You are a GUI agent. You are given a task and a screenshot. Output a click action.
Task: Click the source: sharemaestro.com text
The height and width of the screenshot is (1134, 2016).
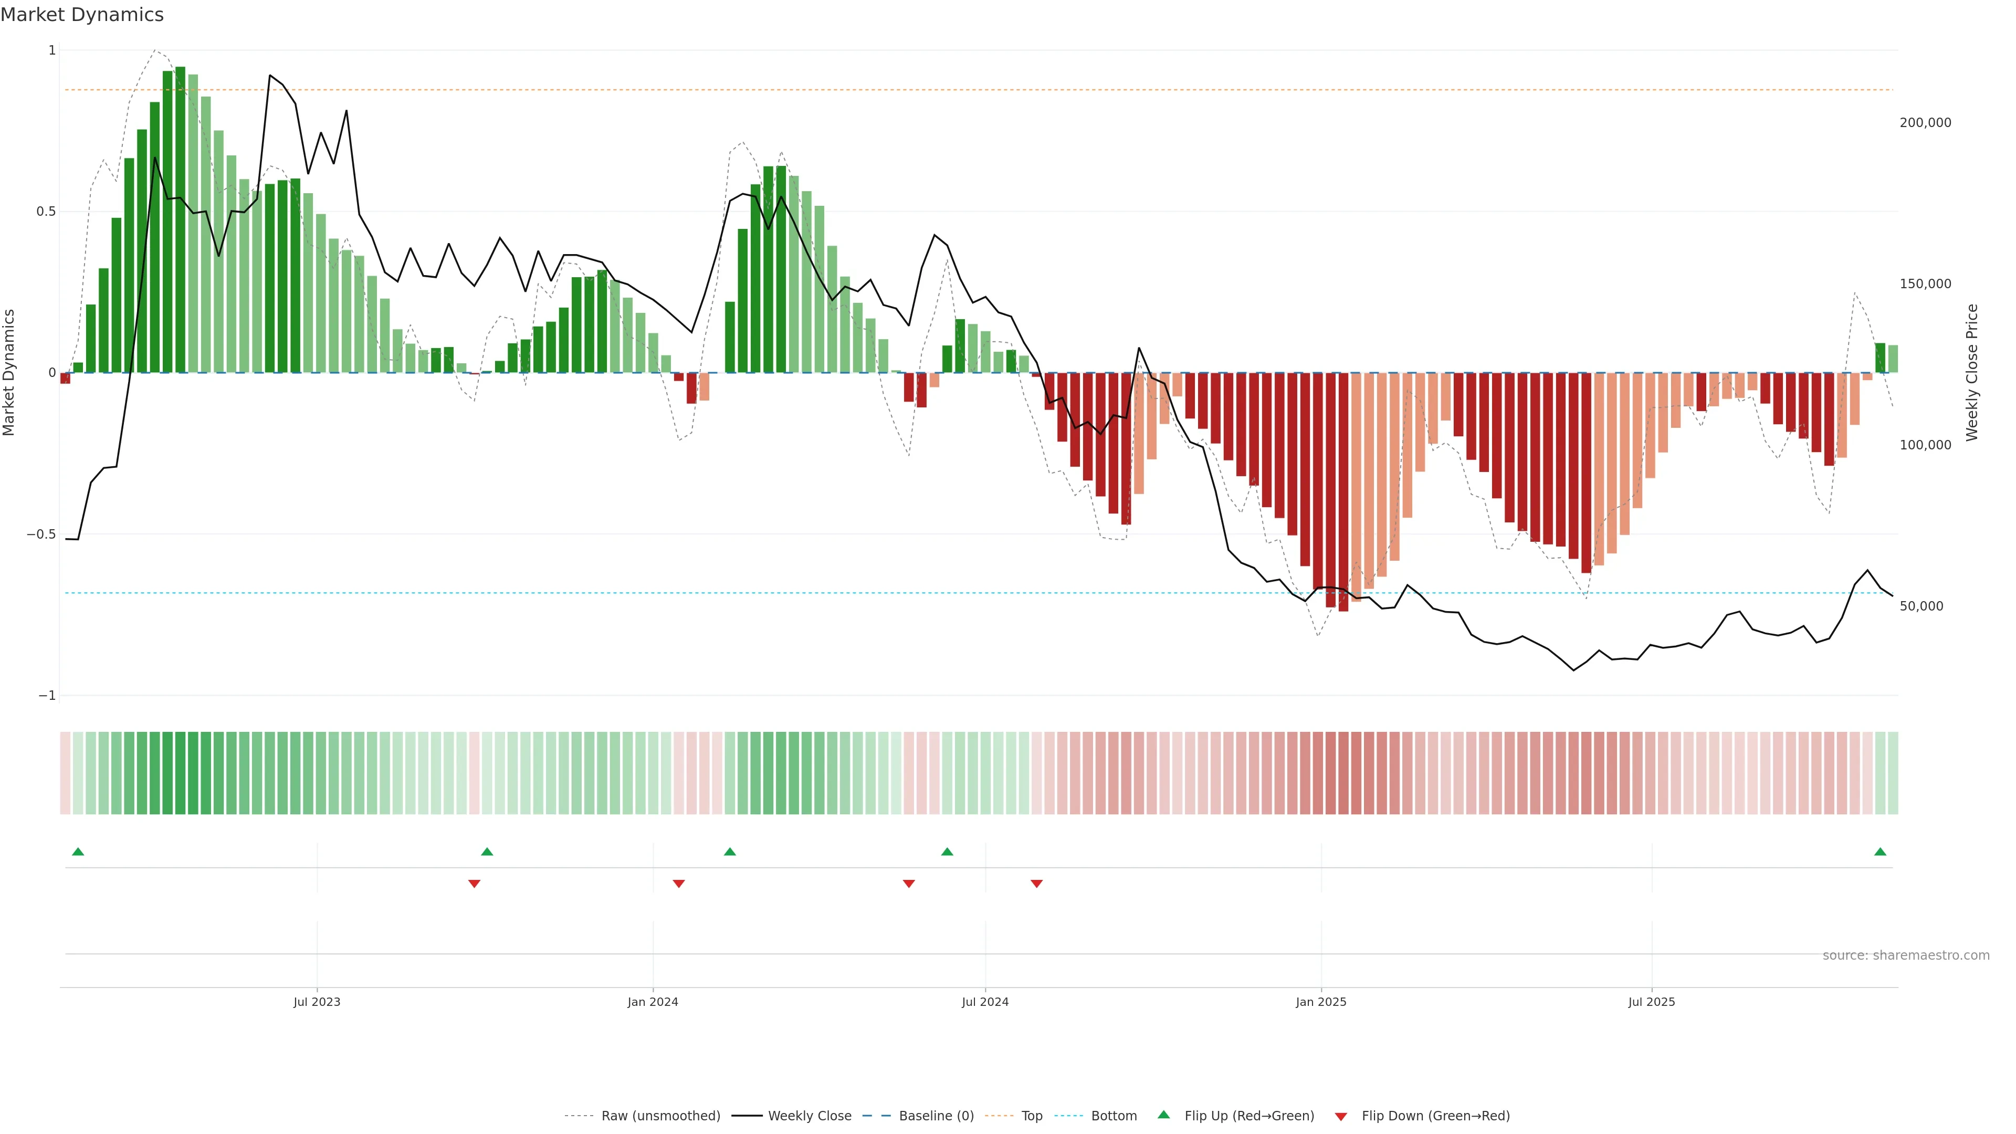(x=1906, y=955)
